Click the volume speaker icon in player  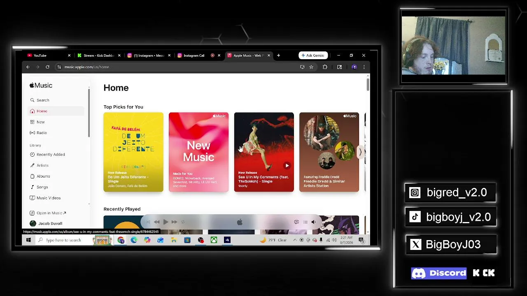tap(313, 222)
